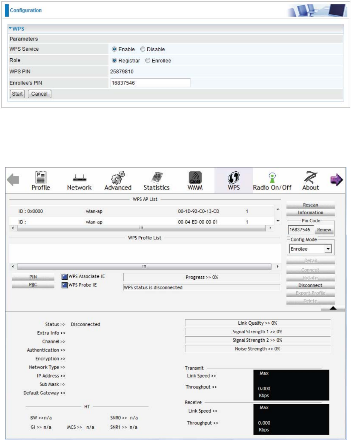Click WPS AP List scroll up arrow

pyautogui.click(x=278, y=209)
